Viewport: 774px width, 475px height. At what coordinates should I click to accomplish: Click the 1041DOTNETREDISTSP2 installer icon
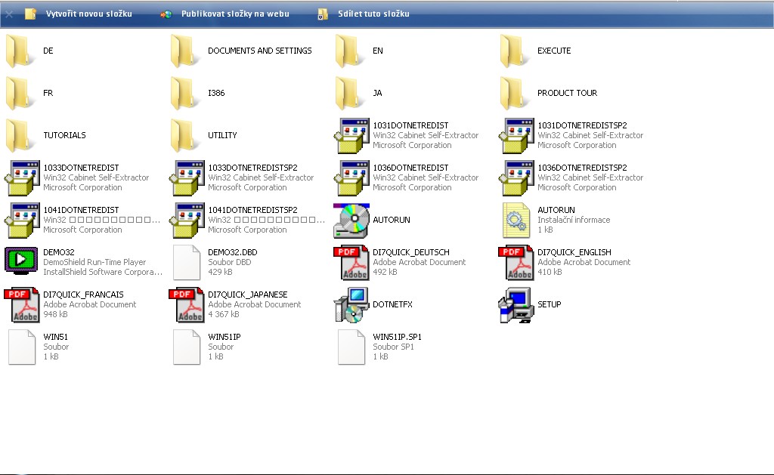pos(187,221)
